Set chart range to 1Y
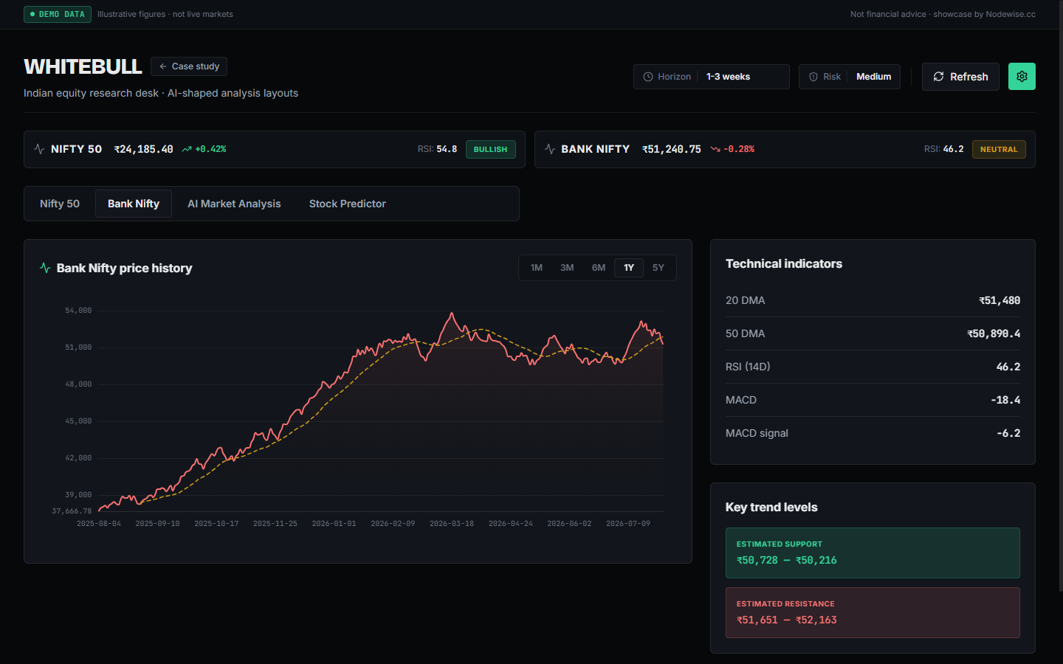This screenshot has width=1063, height=664. tap(629, 268)
